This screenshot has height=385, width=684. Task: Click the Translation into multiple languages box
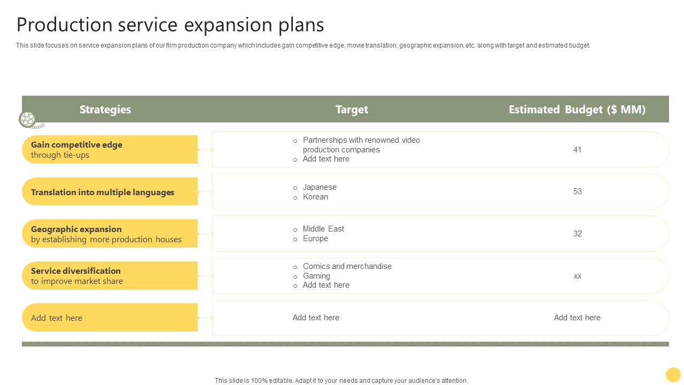[110, 192]
